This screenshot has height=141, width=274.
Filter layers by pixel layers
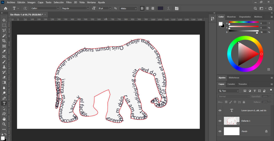coord(245,91)
